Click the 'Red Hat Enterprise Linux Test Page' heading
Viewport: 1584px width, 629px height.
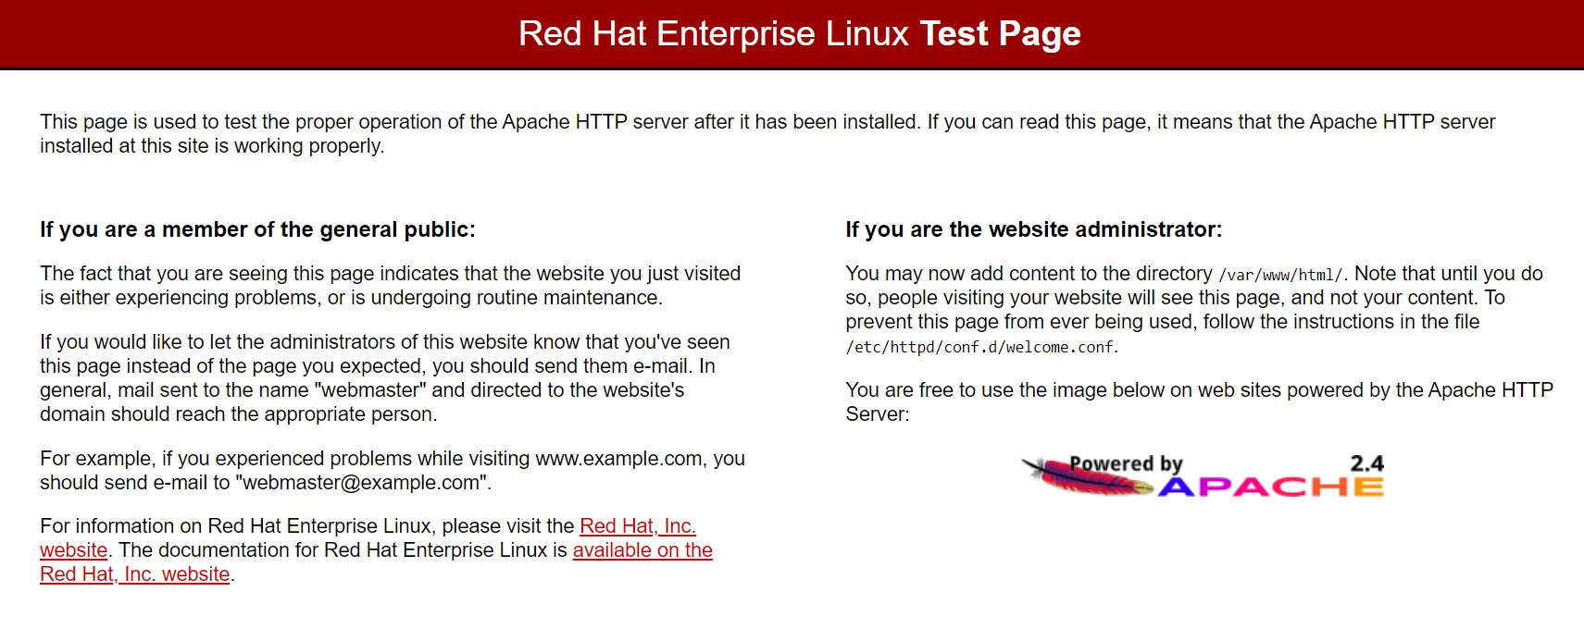pyautogui.click(x=799, y=34)
